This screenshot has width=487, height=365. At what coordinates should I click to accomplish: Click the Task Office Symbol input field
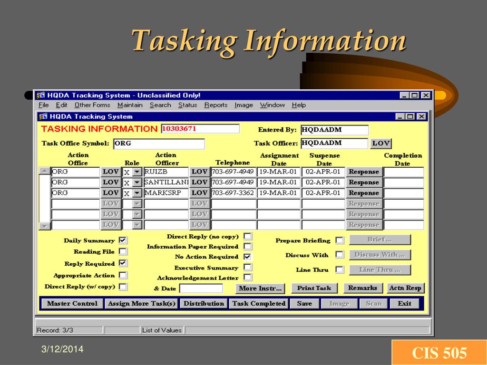pyautogui.click(x=159, y=144)
